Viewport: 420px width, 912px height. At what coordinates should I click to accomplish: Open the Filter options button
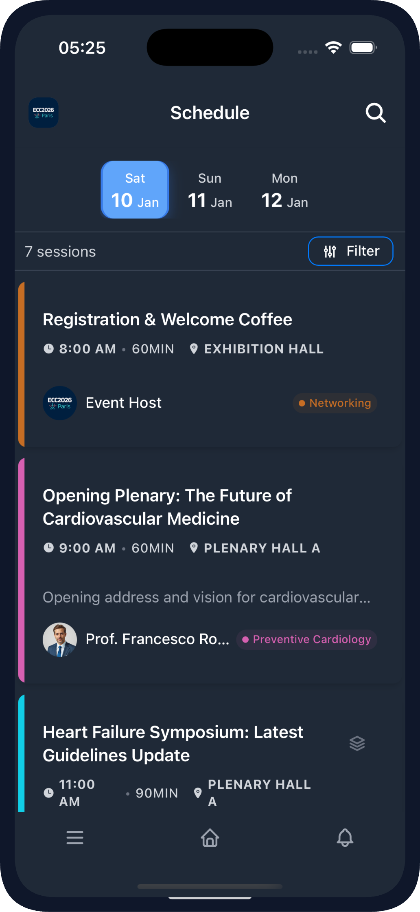click(x=350, y=251)
